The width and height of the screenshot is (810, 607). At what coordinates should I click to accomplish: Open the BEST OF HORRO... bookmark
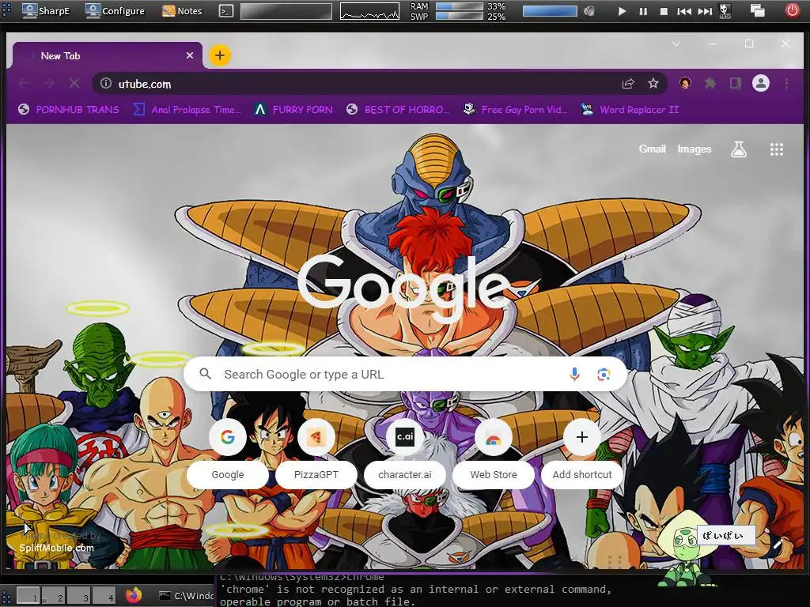click(x=398, y=109)
